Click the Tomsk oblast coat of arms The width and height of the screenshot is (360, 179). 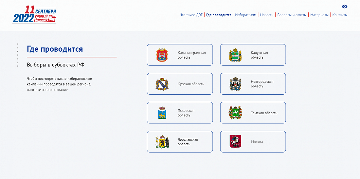coord(235,113)
